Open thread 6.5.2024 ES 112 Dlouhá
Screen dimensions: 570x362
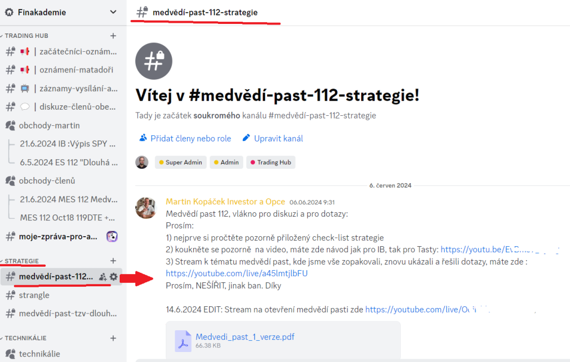(x=68, y=162)
